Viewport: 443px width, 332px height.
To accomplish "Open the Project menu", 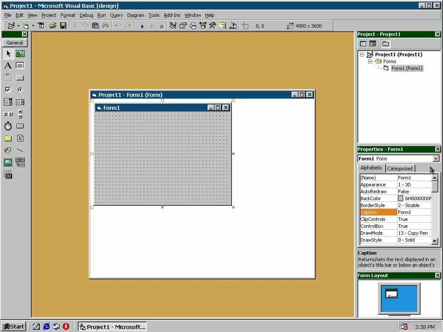I will tap(49, 15).
